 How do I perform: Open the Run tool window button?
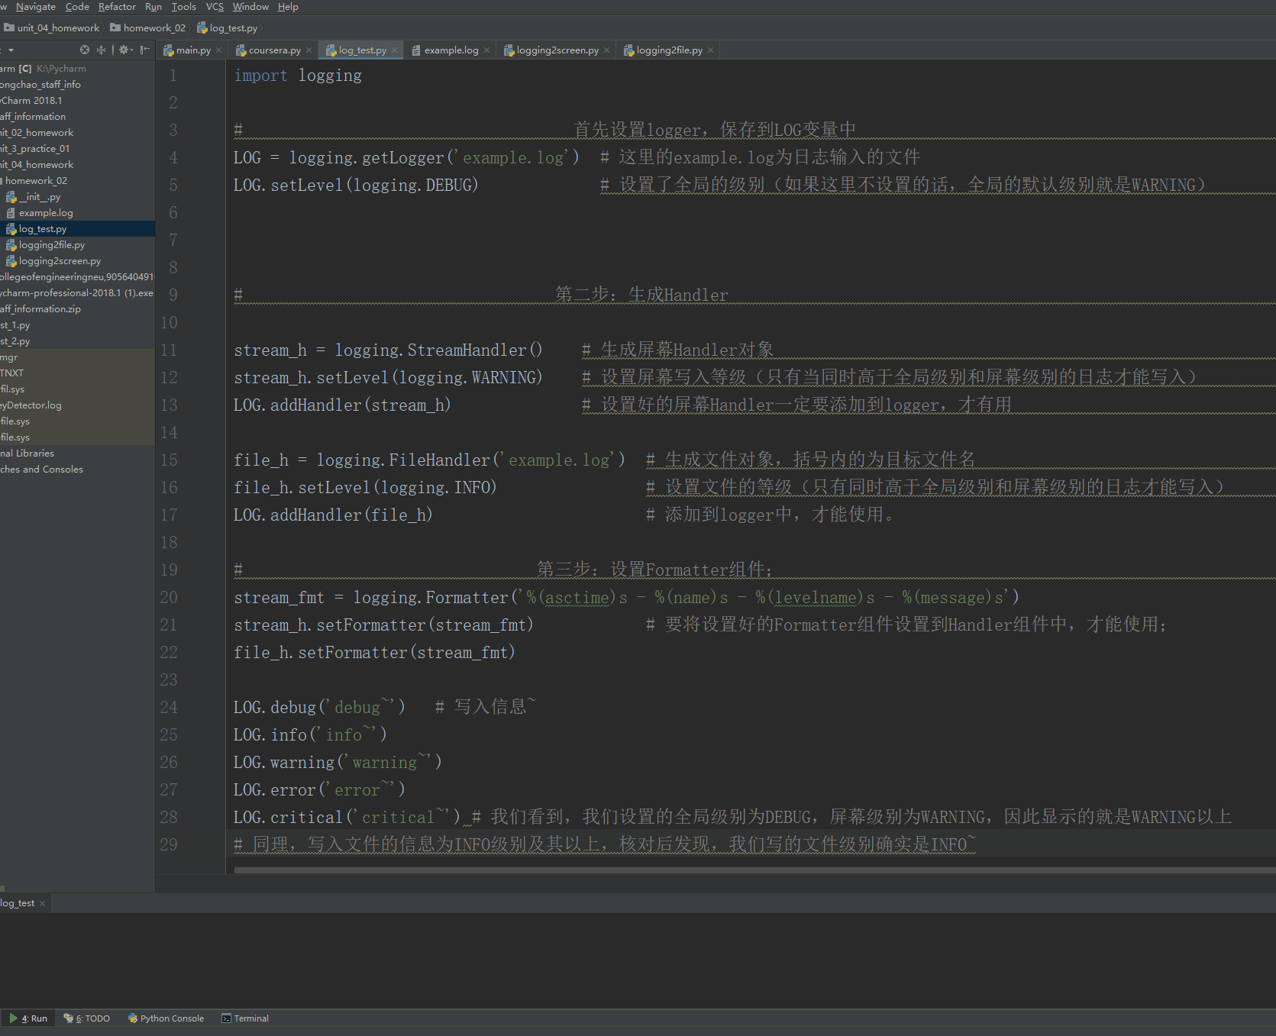(28, 1018)
